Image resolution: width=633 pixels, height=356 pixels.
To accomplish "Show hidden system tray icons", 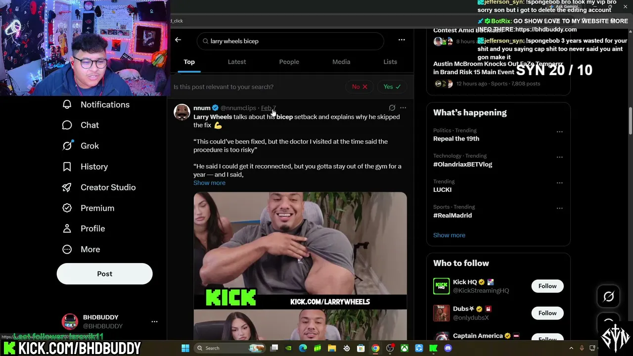I will pos(571,348).
